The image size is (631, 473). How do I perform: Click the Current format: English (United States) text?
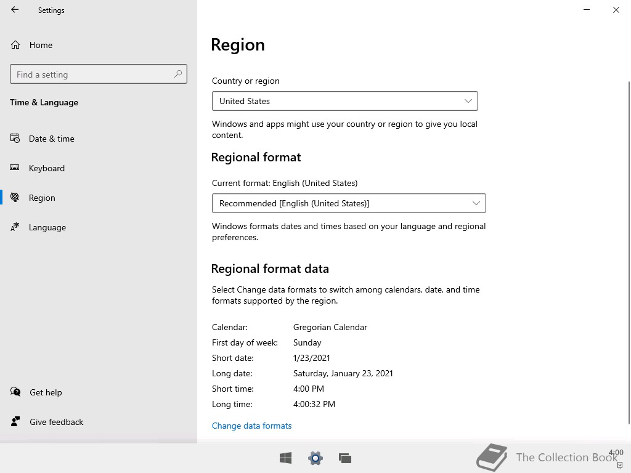(x=285, y=183)
